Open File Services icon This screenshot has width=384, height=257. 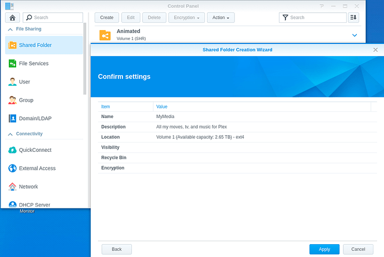(x=12, y=63)
